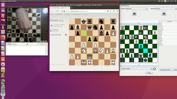The image size is (177, 99).
Task: Open the Firefox hamburger menu
Action: [x=117, y=11]
